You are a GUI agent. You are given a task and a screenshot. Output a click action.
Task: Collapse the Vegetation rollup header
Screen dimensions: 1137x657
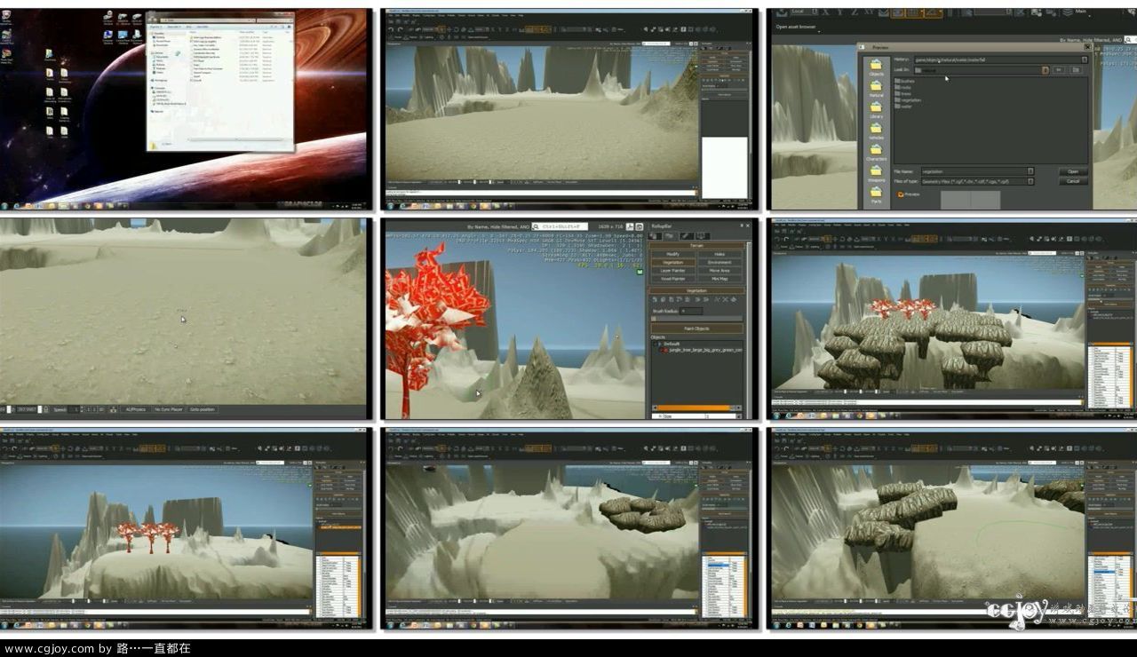(x=696, y=290)
